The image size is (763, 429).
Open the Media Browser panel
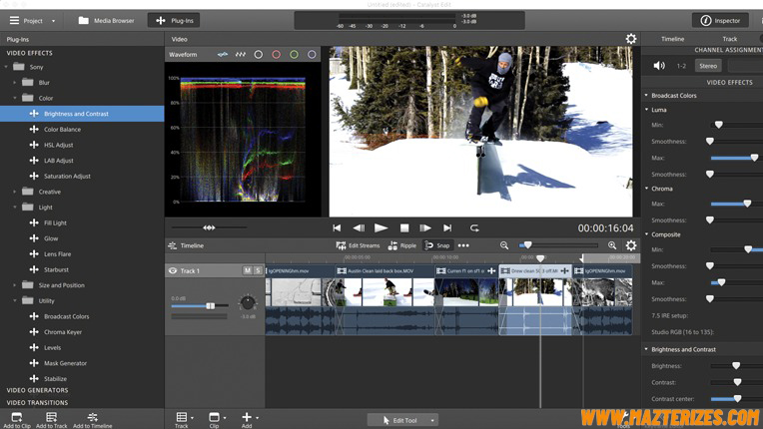click(106, 20)
